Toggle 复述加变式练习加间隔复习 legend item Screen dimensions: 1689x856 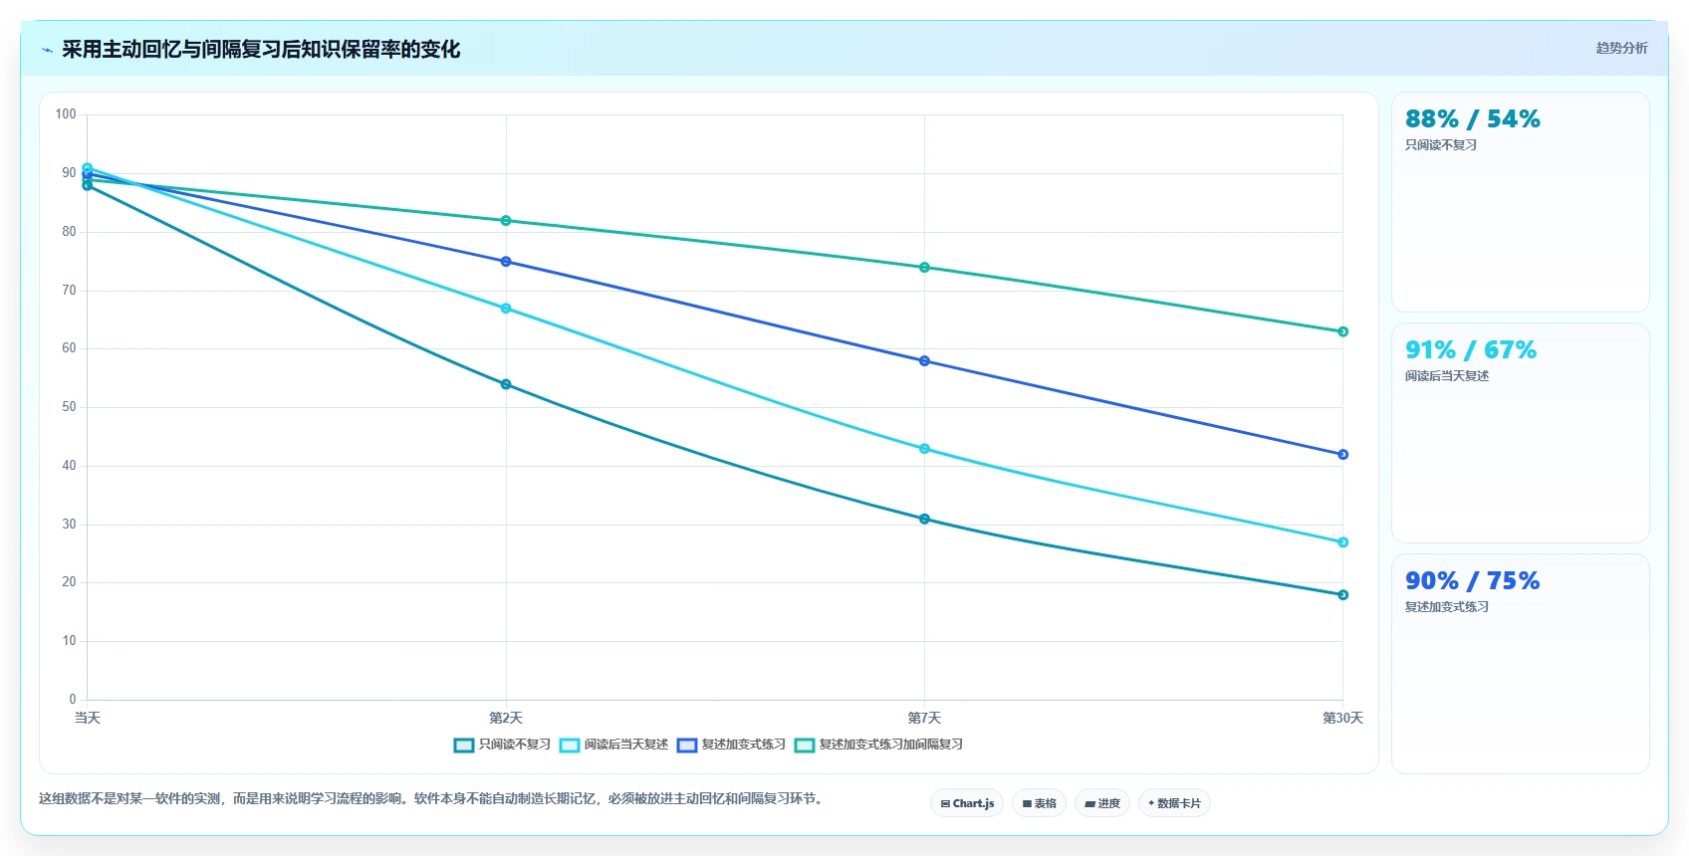(878, 745)
